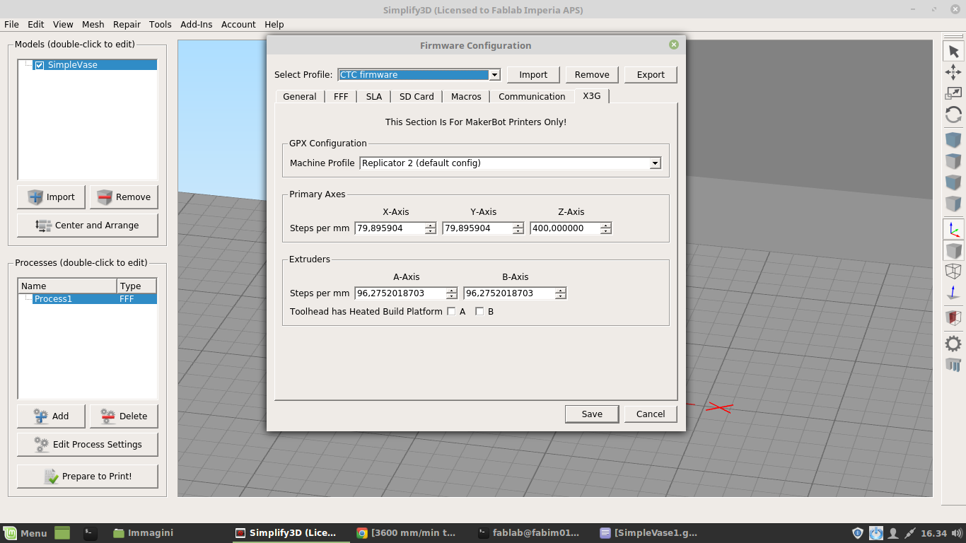This screenshot has height=543, width=966.
Task: Delete the selected process
Action: 124,416
